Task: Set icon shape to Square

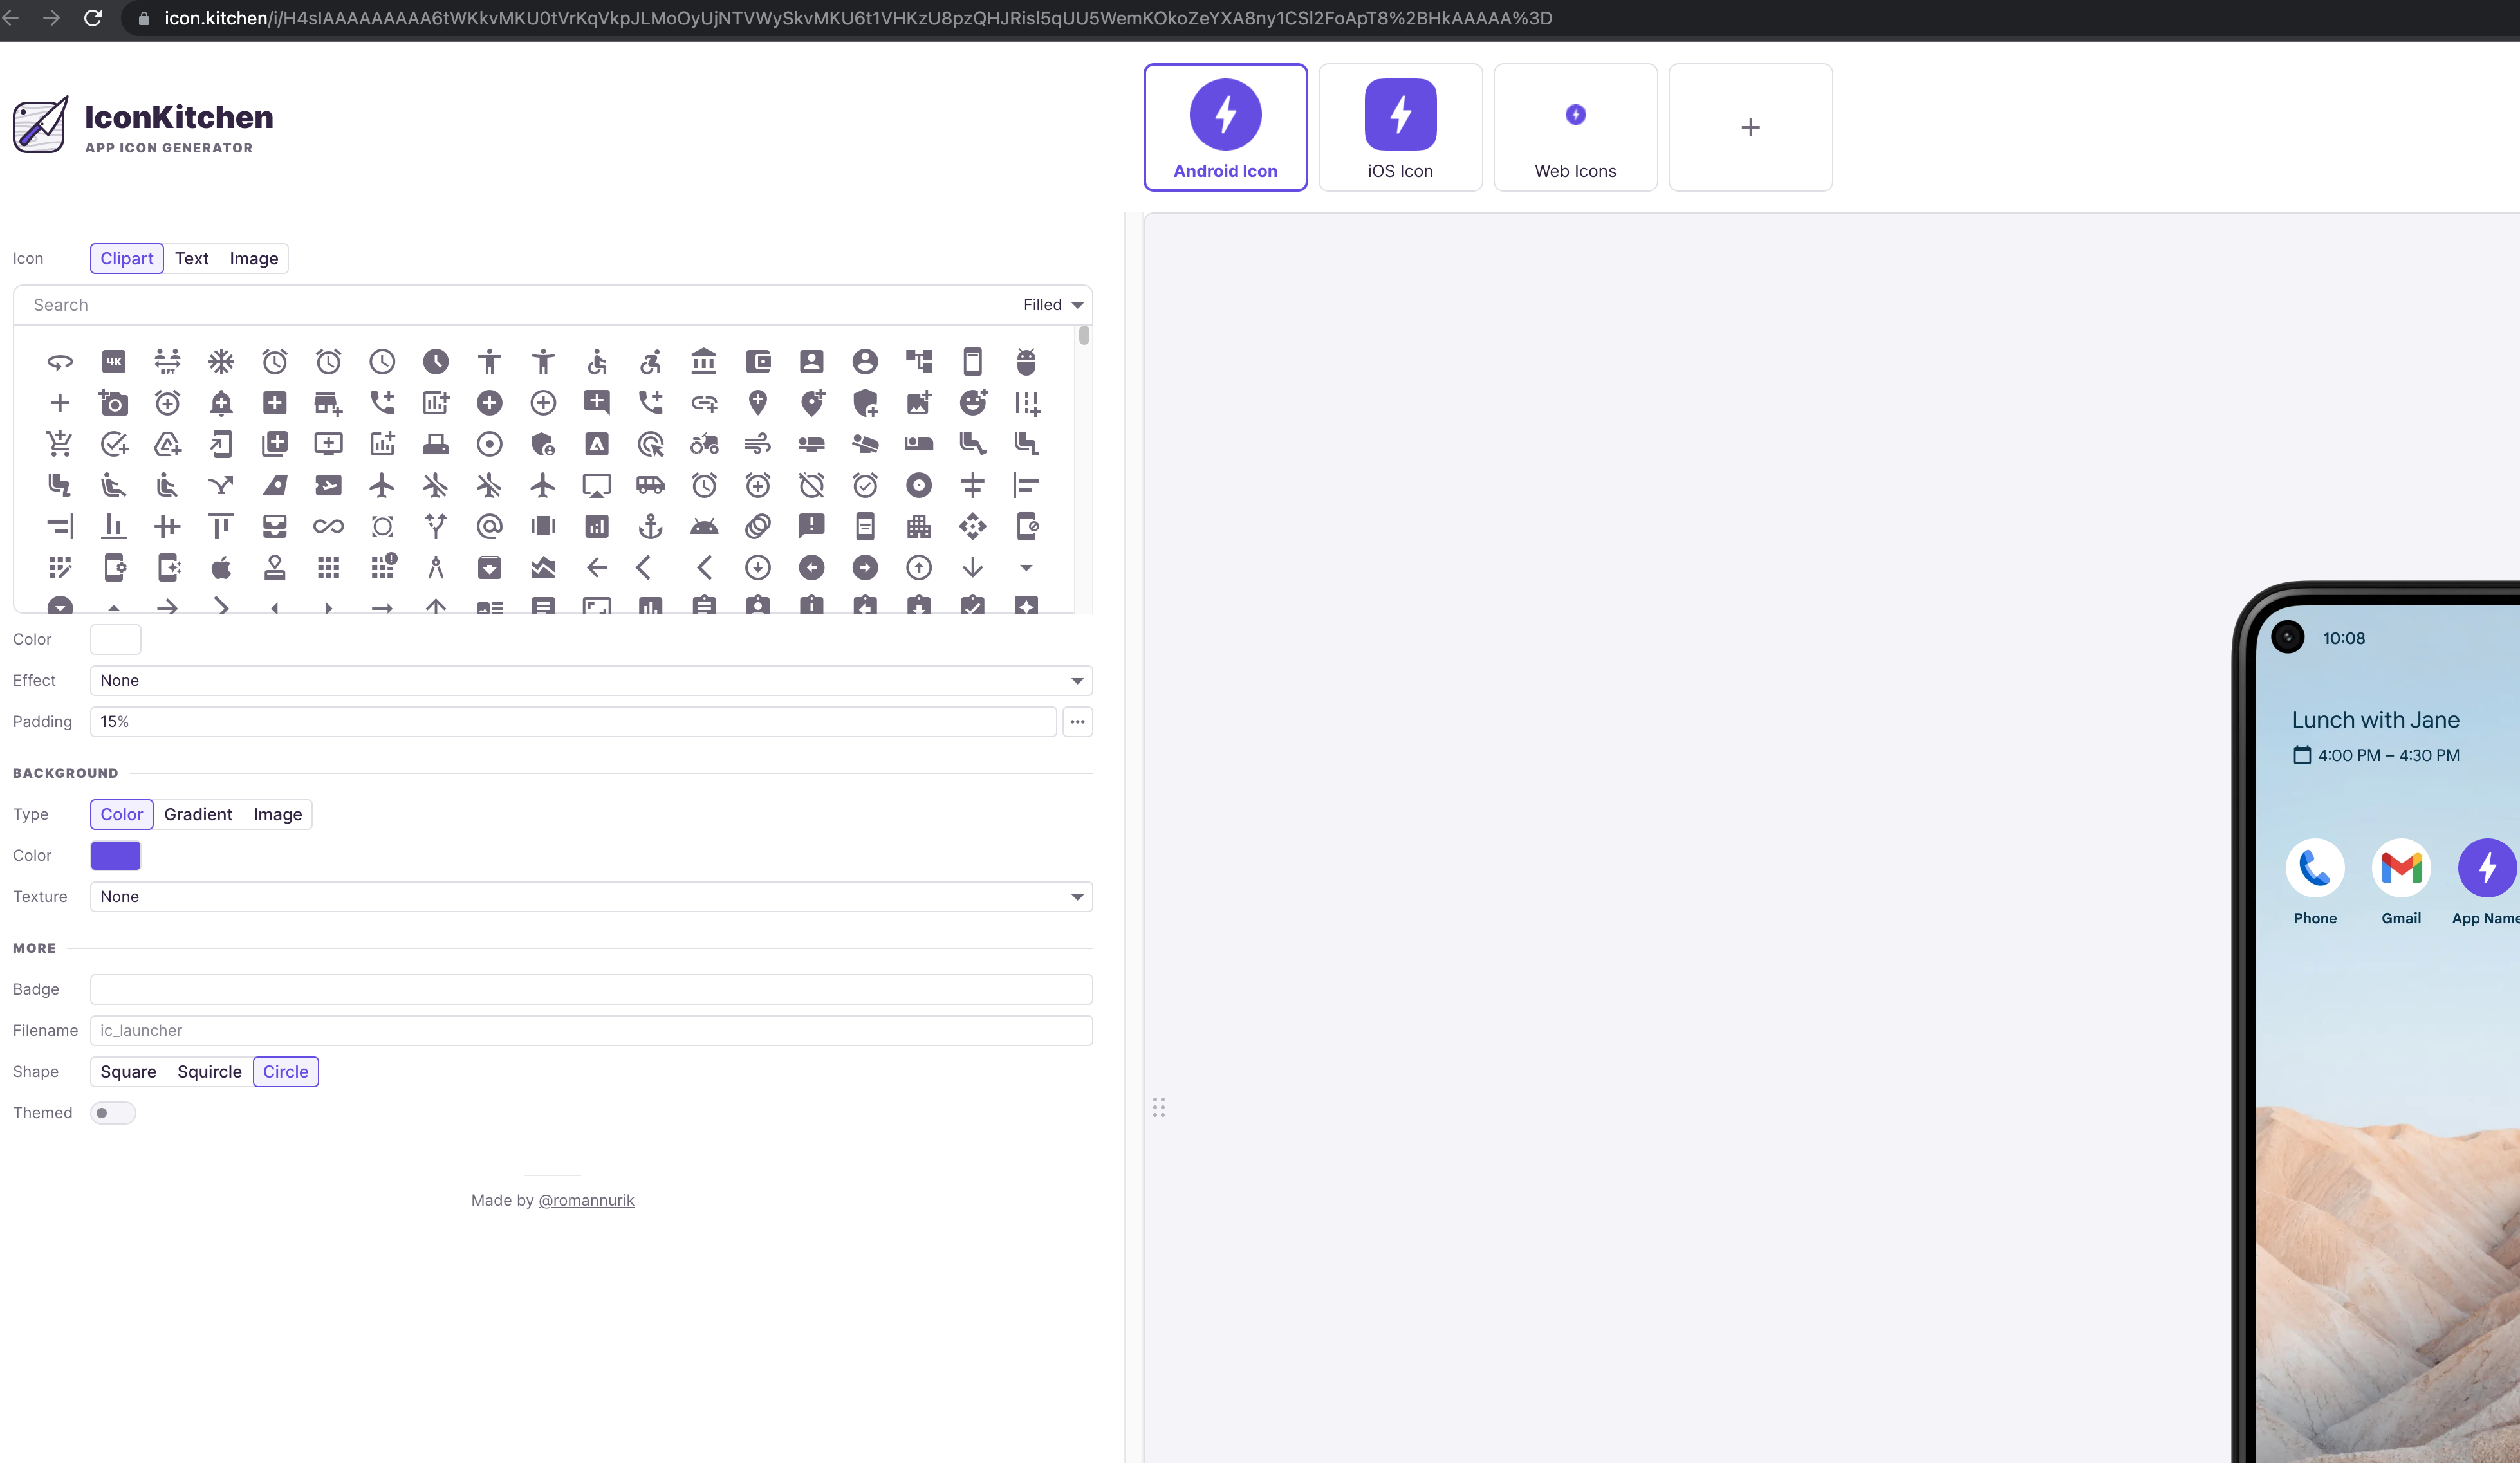Action: click(128, 1072)
